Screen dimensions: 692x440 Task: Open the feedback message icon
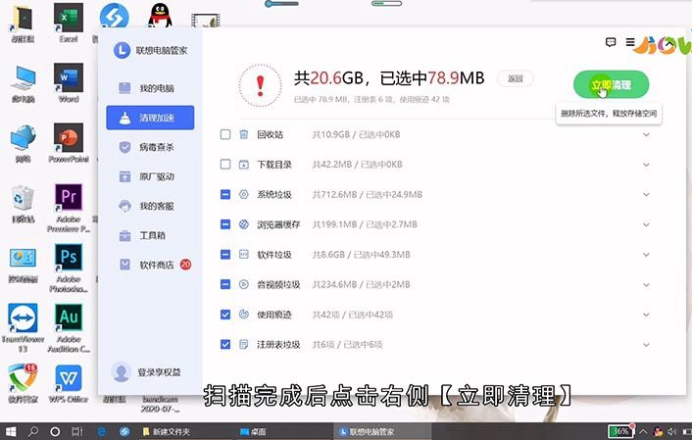(x=611, y=42)
